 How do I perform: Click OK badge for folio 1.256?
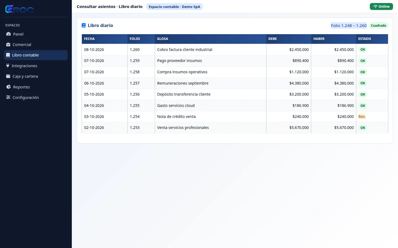coord(363,94)
